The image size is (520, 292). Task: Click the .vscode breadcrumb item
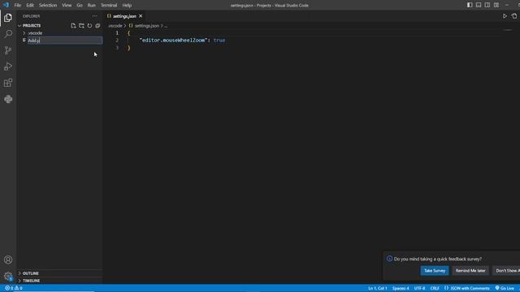115,25
